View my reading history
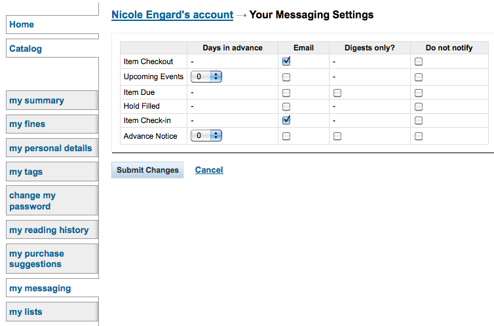The width and height of the screenshot is (494, 326). (x=52, y=230)
